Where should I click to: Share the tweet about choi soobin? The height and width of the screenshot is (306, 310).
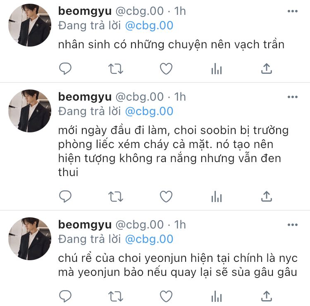click(267, 196)
